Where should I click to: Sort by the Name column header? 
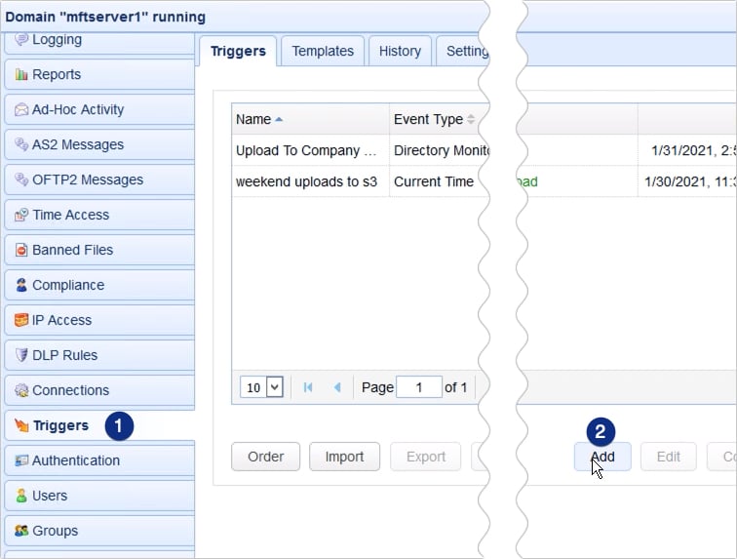click(x=253, y=119)
